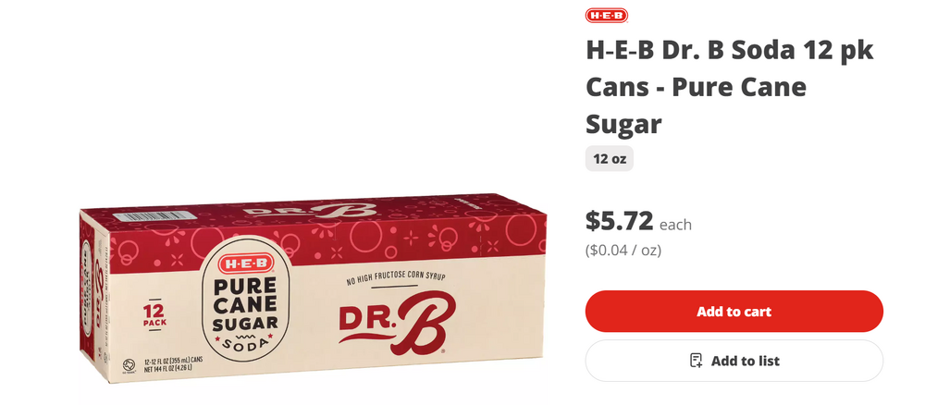
Task: Click the list icon in Add to list
Action: pos(697,361)
